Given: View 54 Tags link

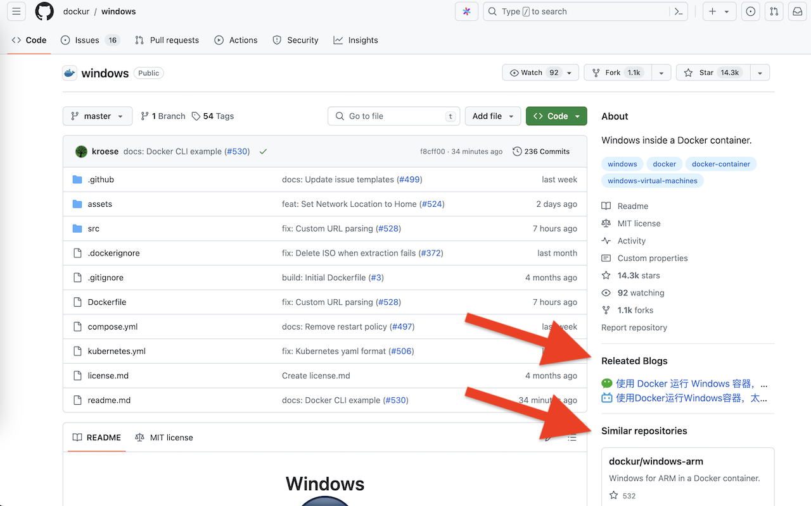Looking at the screenshot, I should pos(213,116).
